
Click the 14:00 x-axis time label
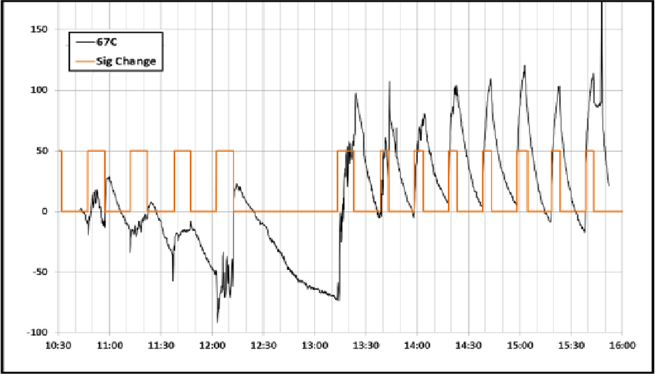418,345
